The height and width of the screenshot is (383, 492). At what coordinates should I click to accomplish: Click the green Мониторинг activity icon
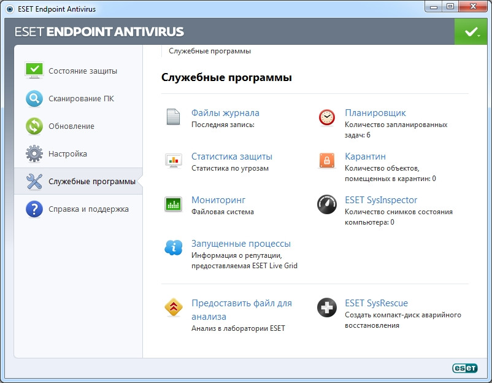coord(173,204)
